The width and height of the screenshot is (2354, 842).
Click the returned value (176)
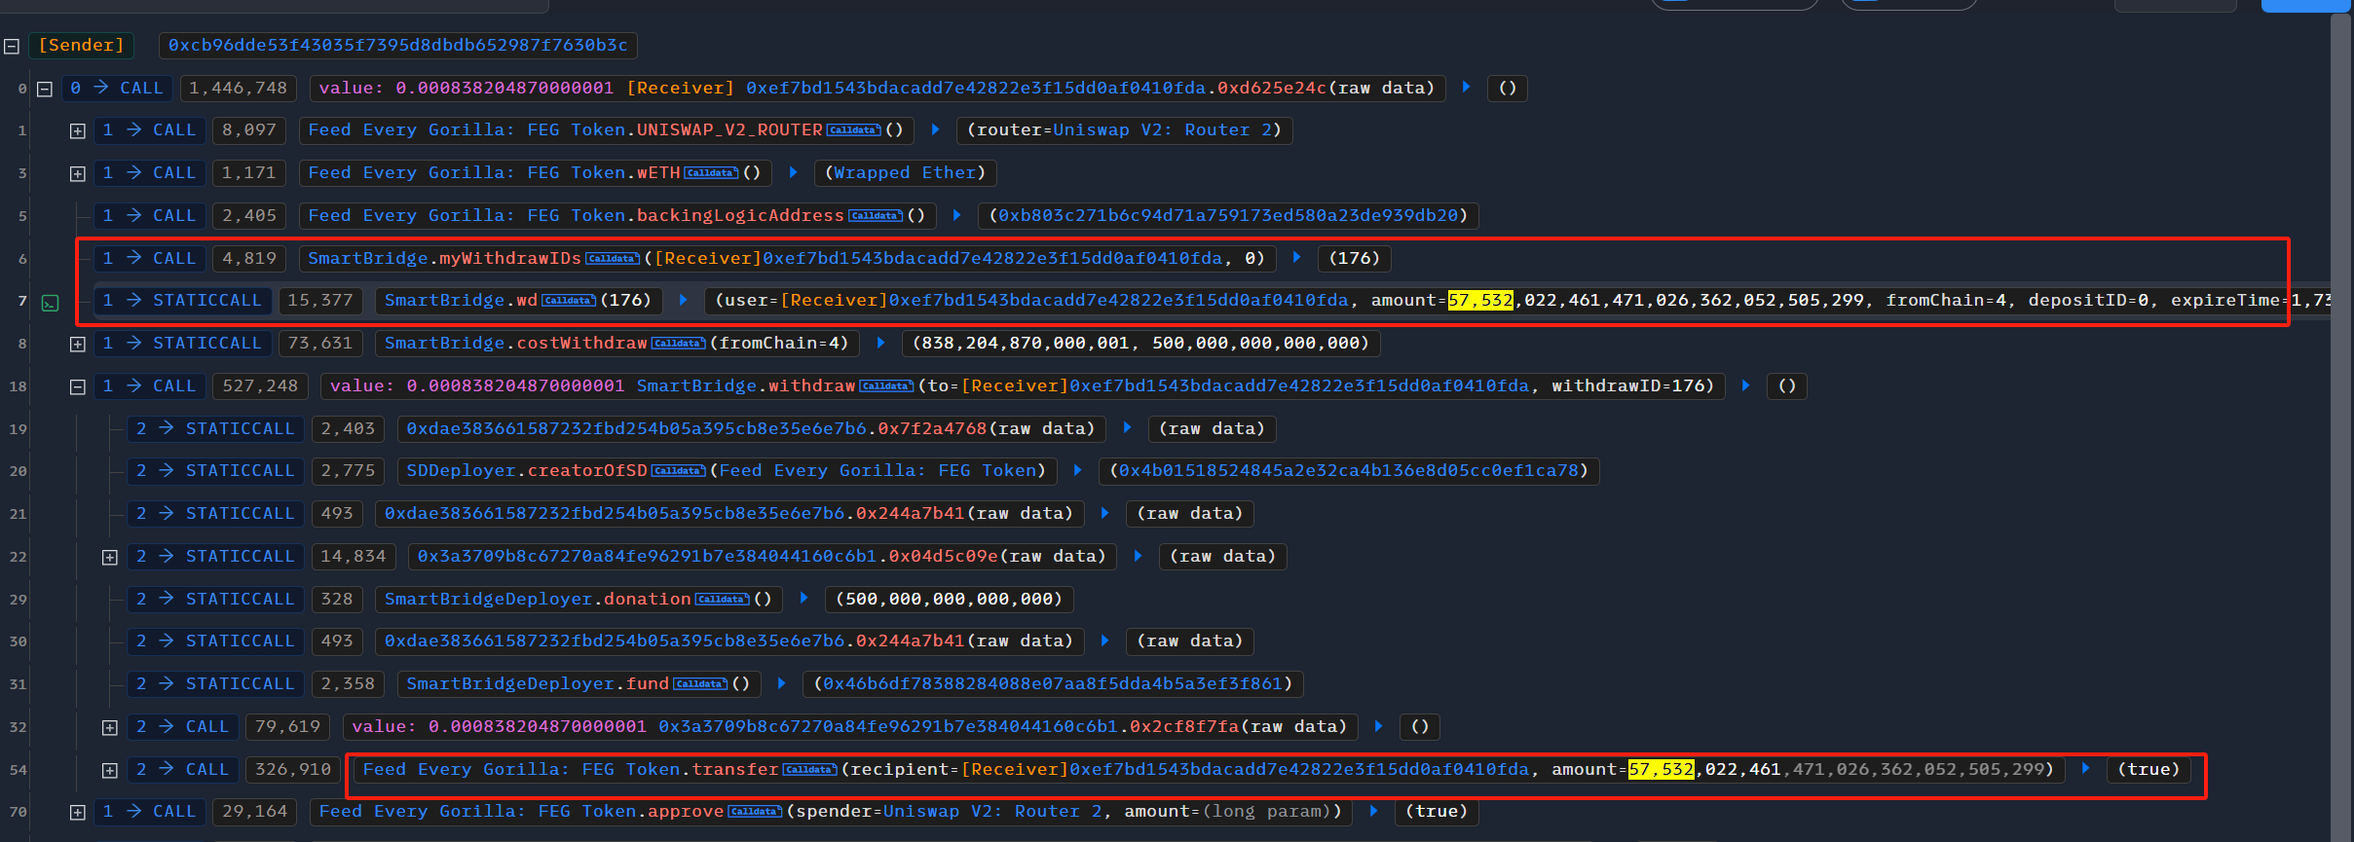(x=1355, y=259)
